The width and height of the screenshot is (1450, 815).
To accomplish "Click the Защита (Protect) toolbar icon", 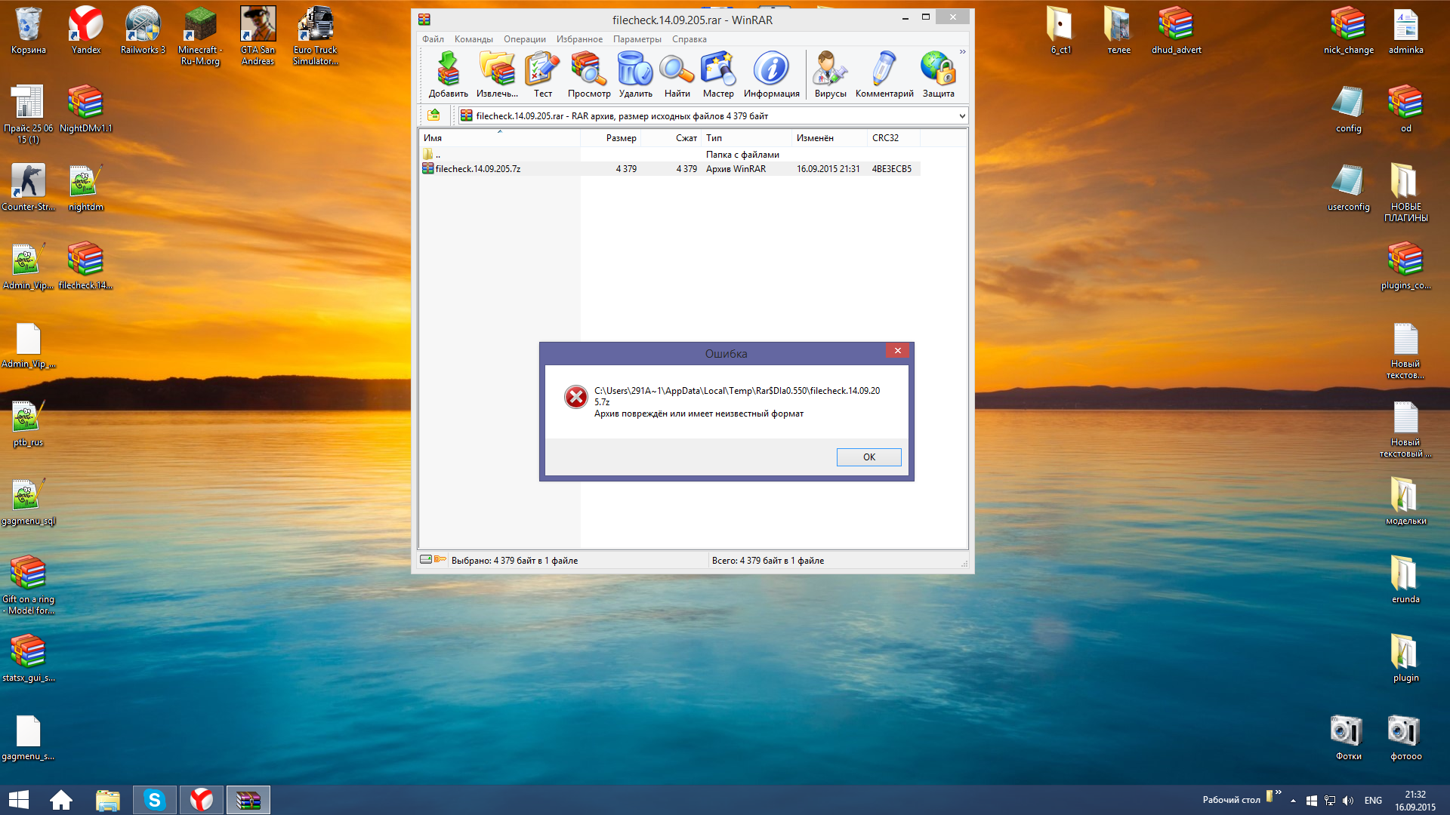I will (938, 74).
